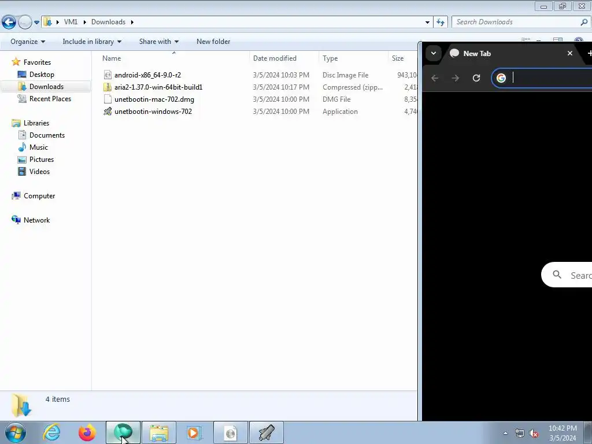592x444 pixels.
Task: Select aria2-1.37.0-win-64bit-build1 zip folder icon
Action: [108, 87]
